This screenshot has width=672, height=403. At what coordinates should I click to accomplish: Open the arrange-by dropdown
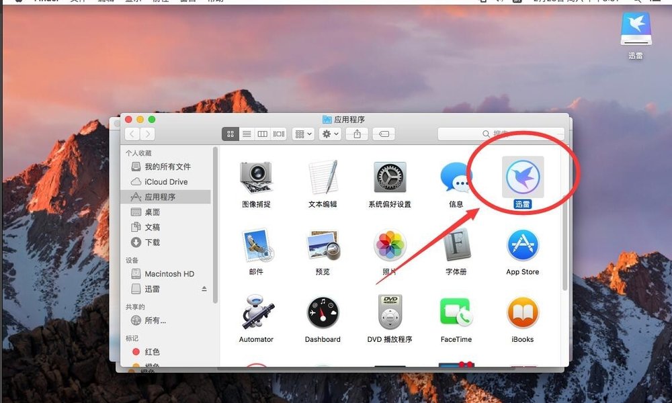coord(302,134)
